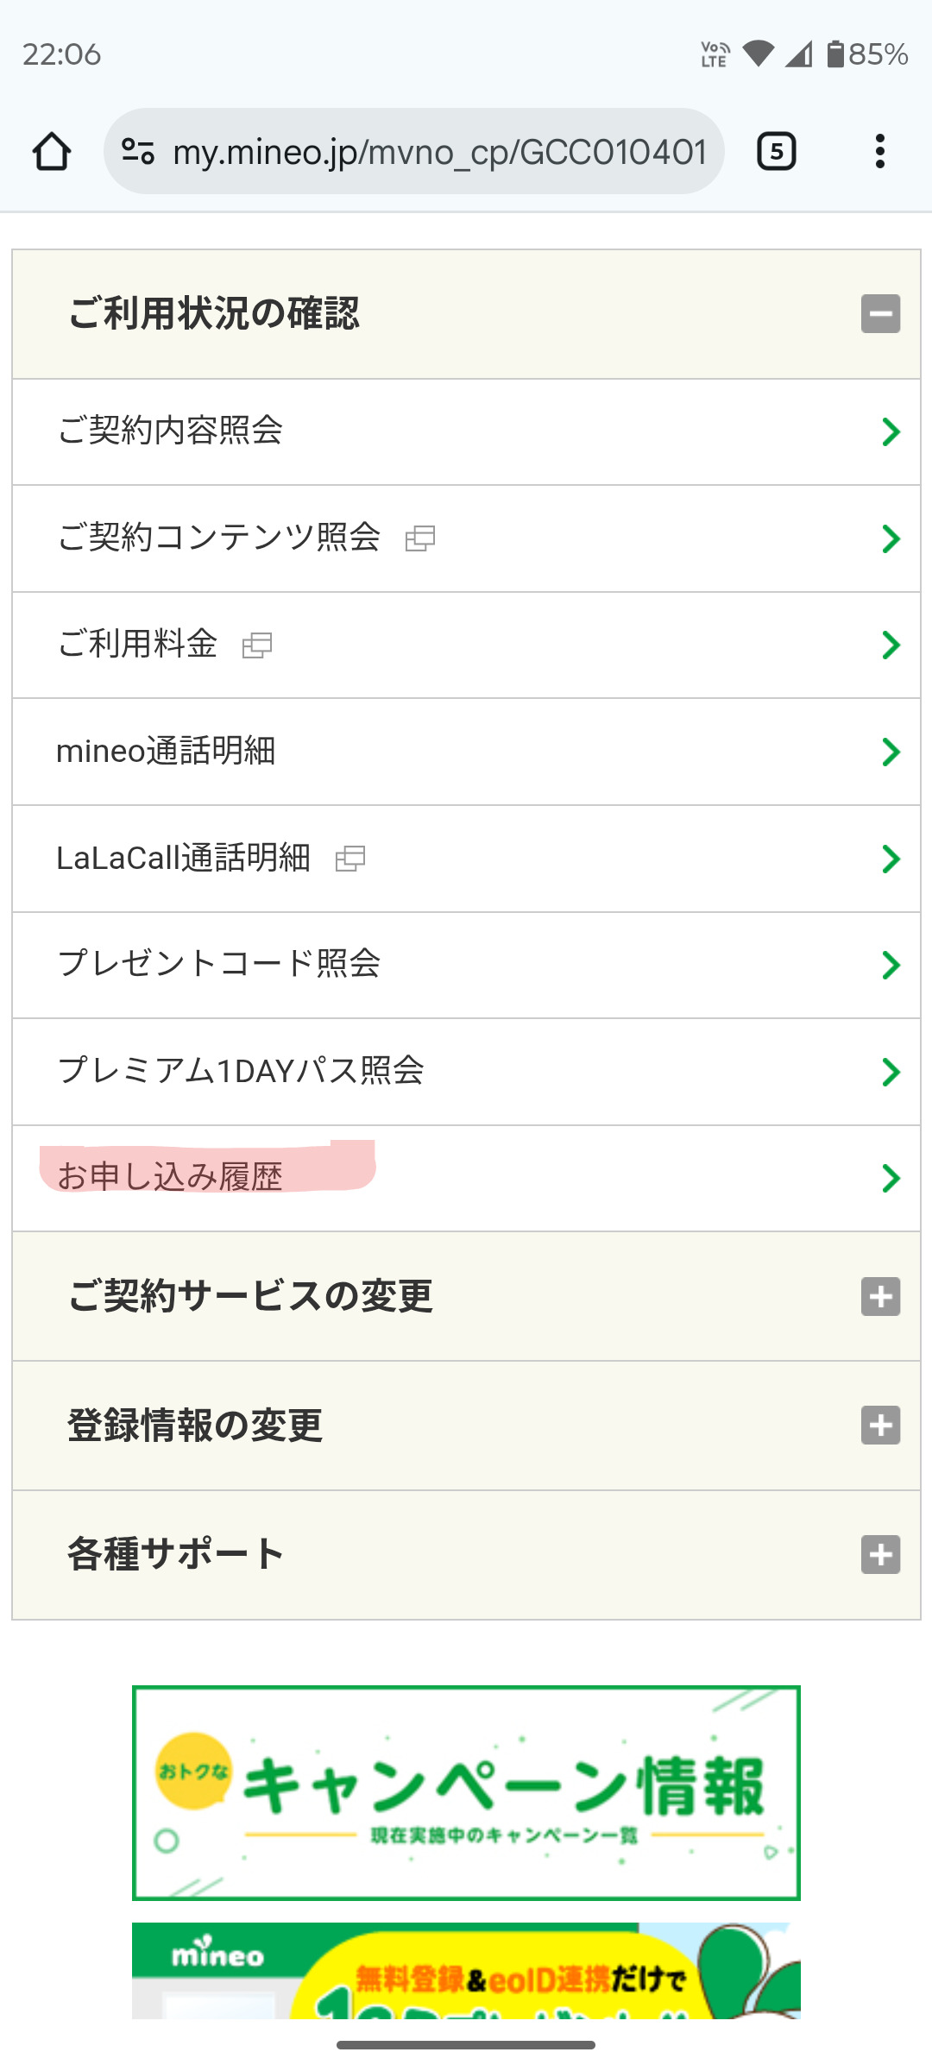Viewport: 932px width, 2071px height.
Task: Tap green arrow beside ご契約内容照会
Action: tap(891, 431)
